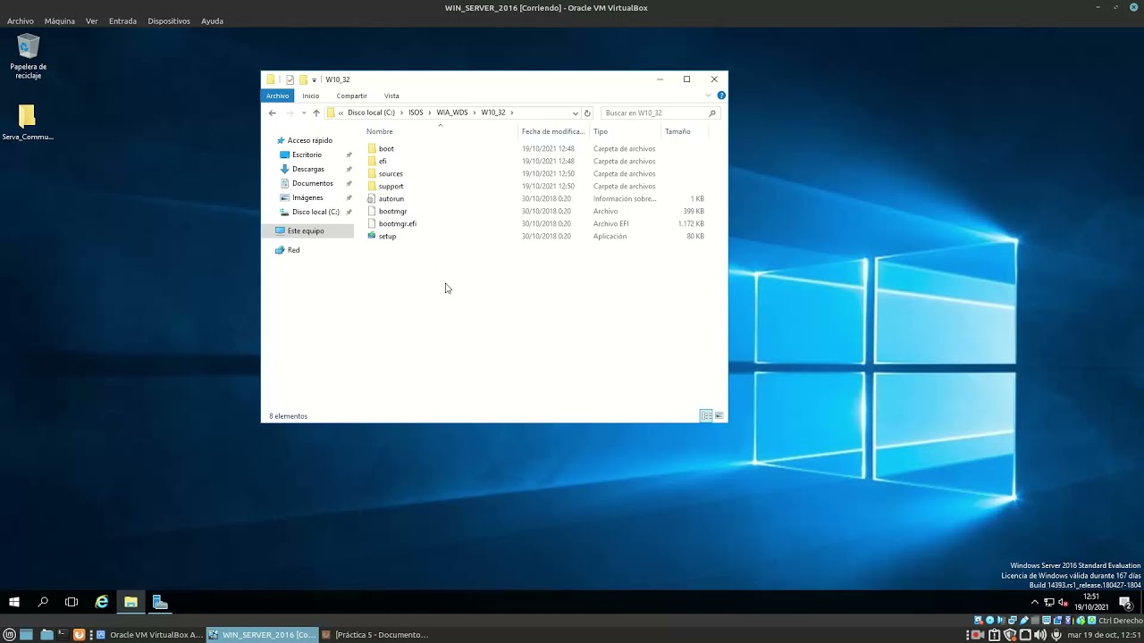Screen dimensions: 1144x643
Task: Open Papelera de reciclaje desktop icon
Action: coord(29,56)
